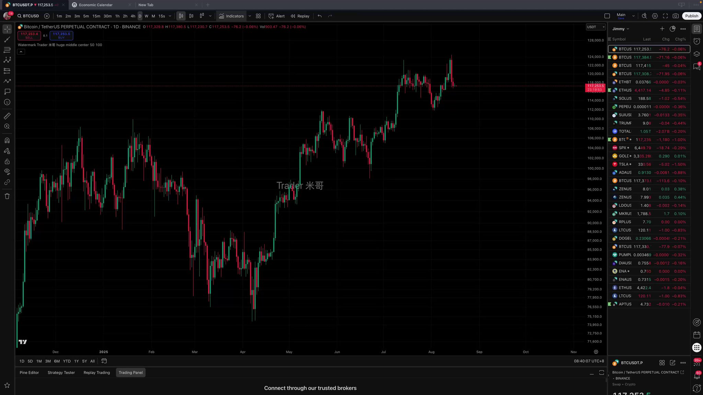Viewport: 703px width, 395px height.
Task: Select the text annotation tool
Action: pos(7,92)
